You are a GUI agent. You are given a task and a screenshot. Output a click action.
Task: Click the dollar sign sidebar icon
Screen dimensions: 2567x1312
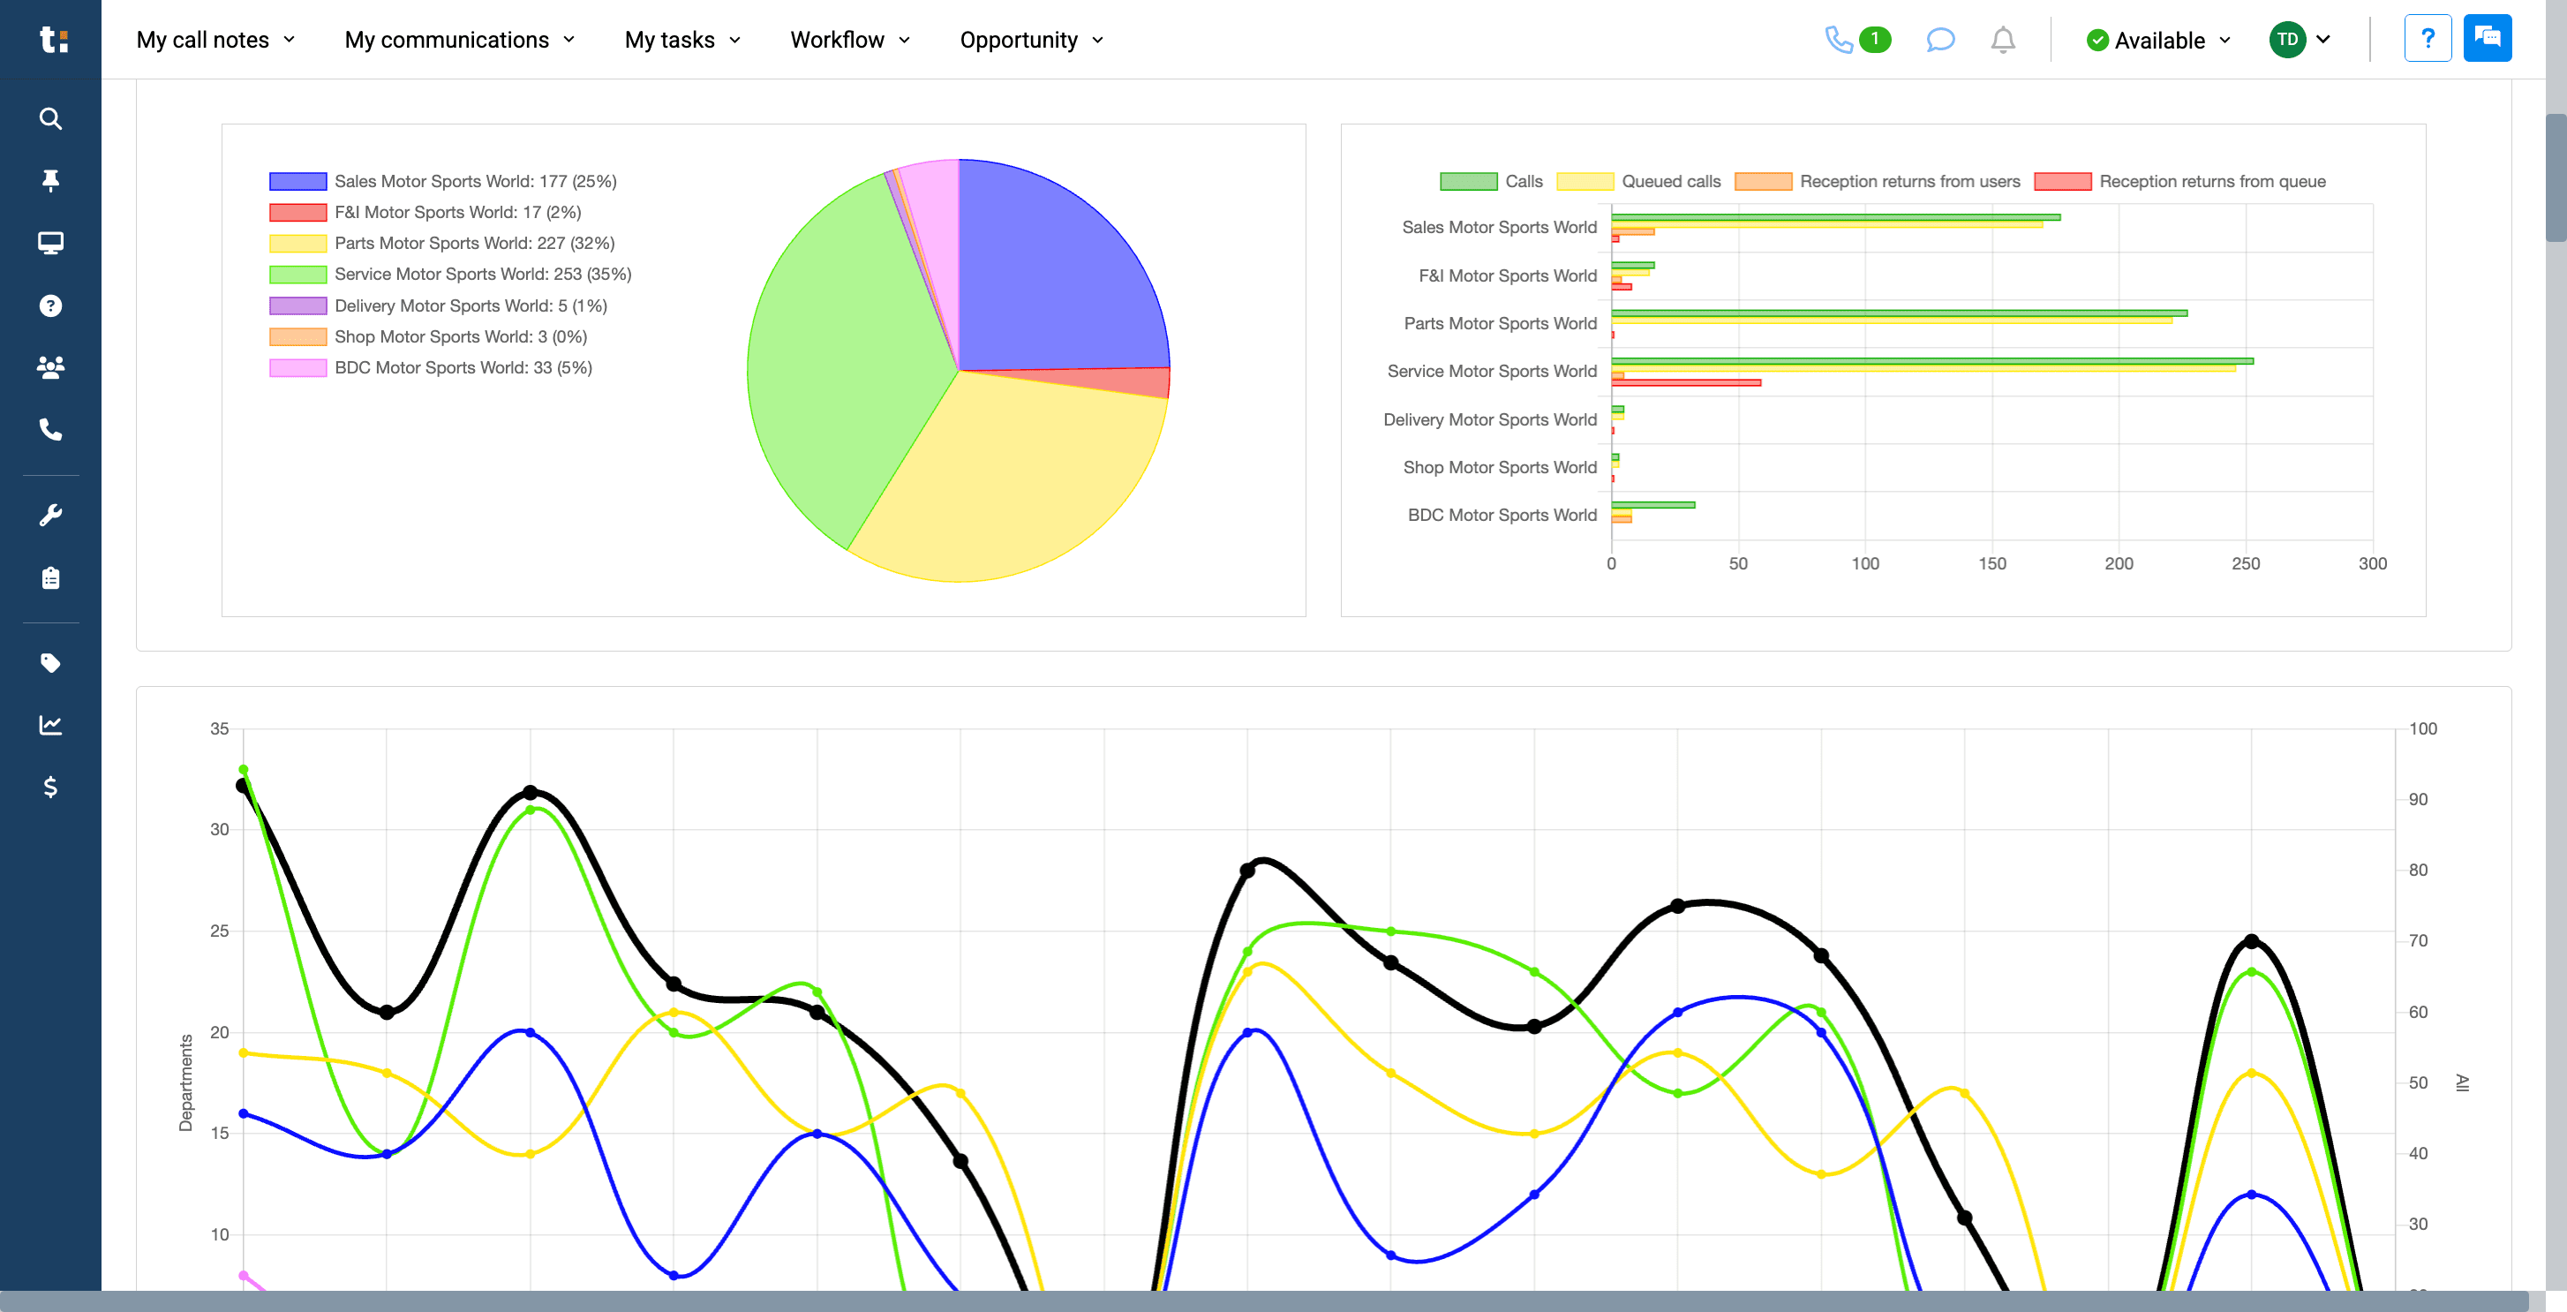click(x=51, y=788)
